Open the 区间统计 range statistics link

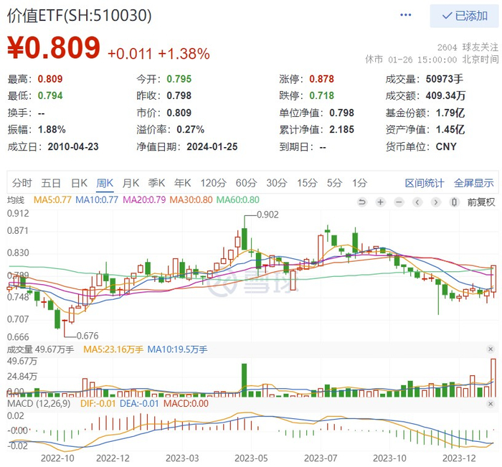(x=425, y=183)
